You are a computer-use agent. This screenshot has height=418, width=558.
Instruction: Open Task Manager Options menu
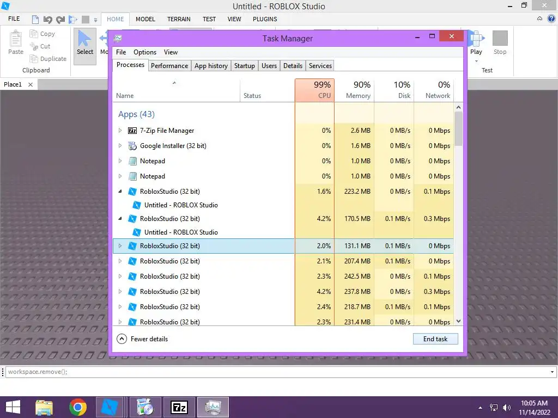coord(145,52)
